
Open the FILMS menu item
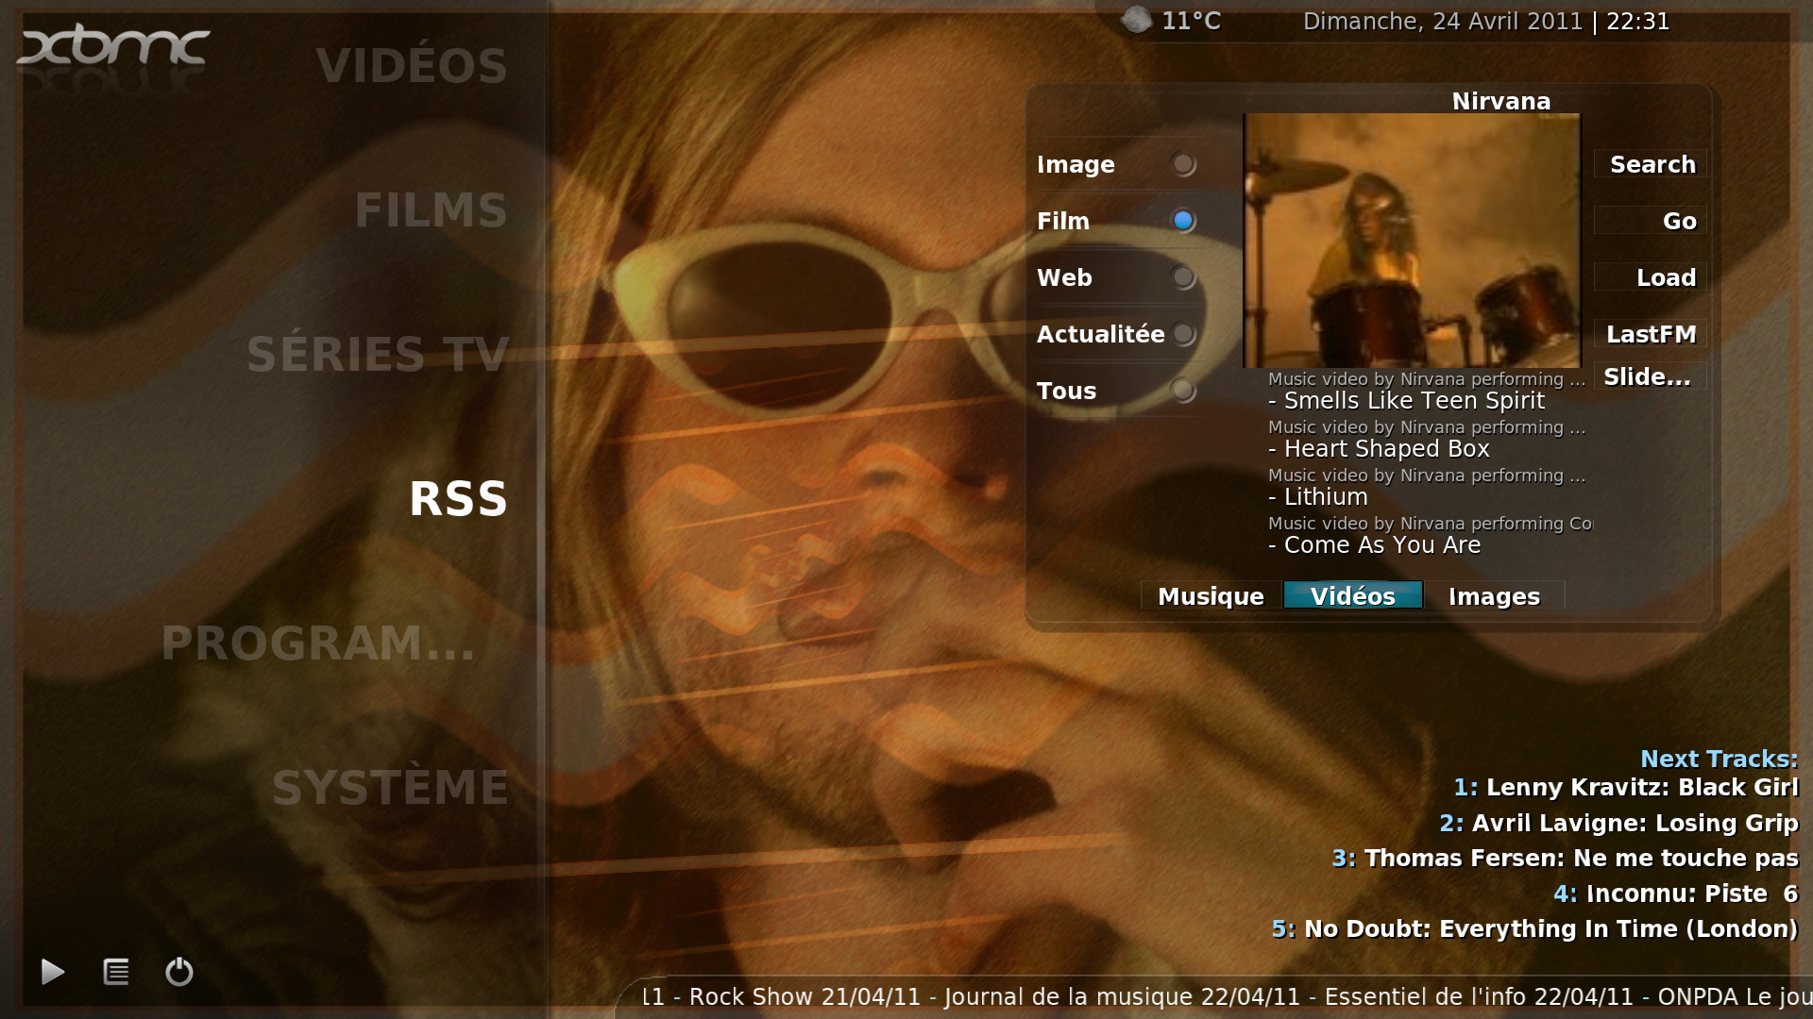tap(432, 210)
